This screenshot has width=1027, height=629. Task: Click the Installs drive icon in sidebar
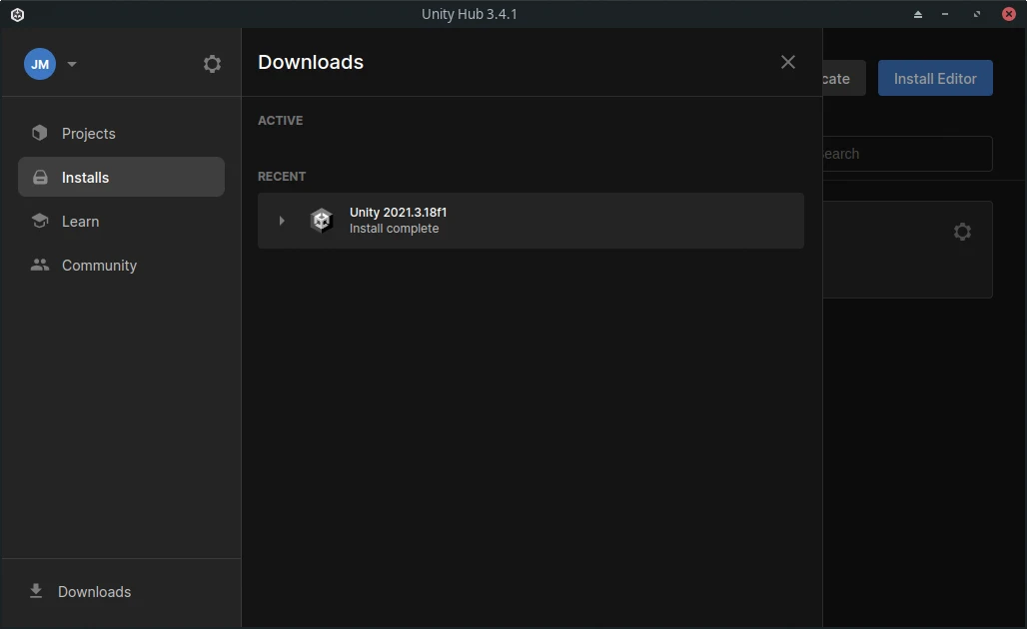[x=40, y=177]
